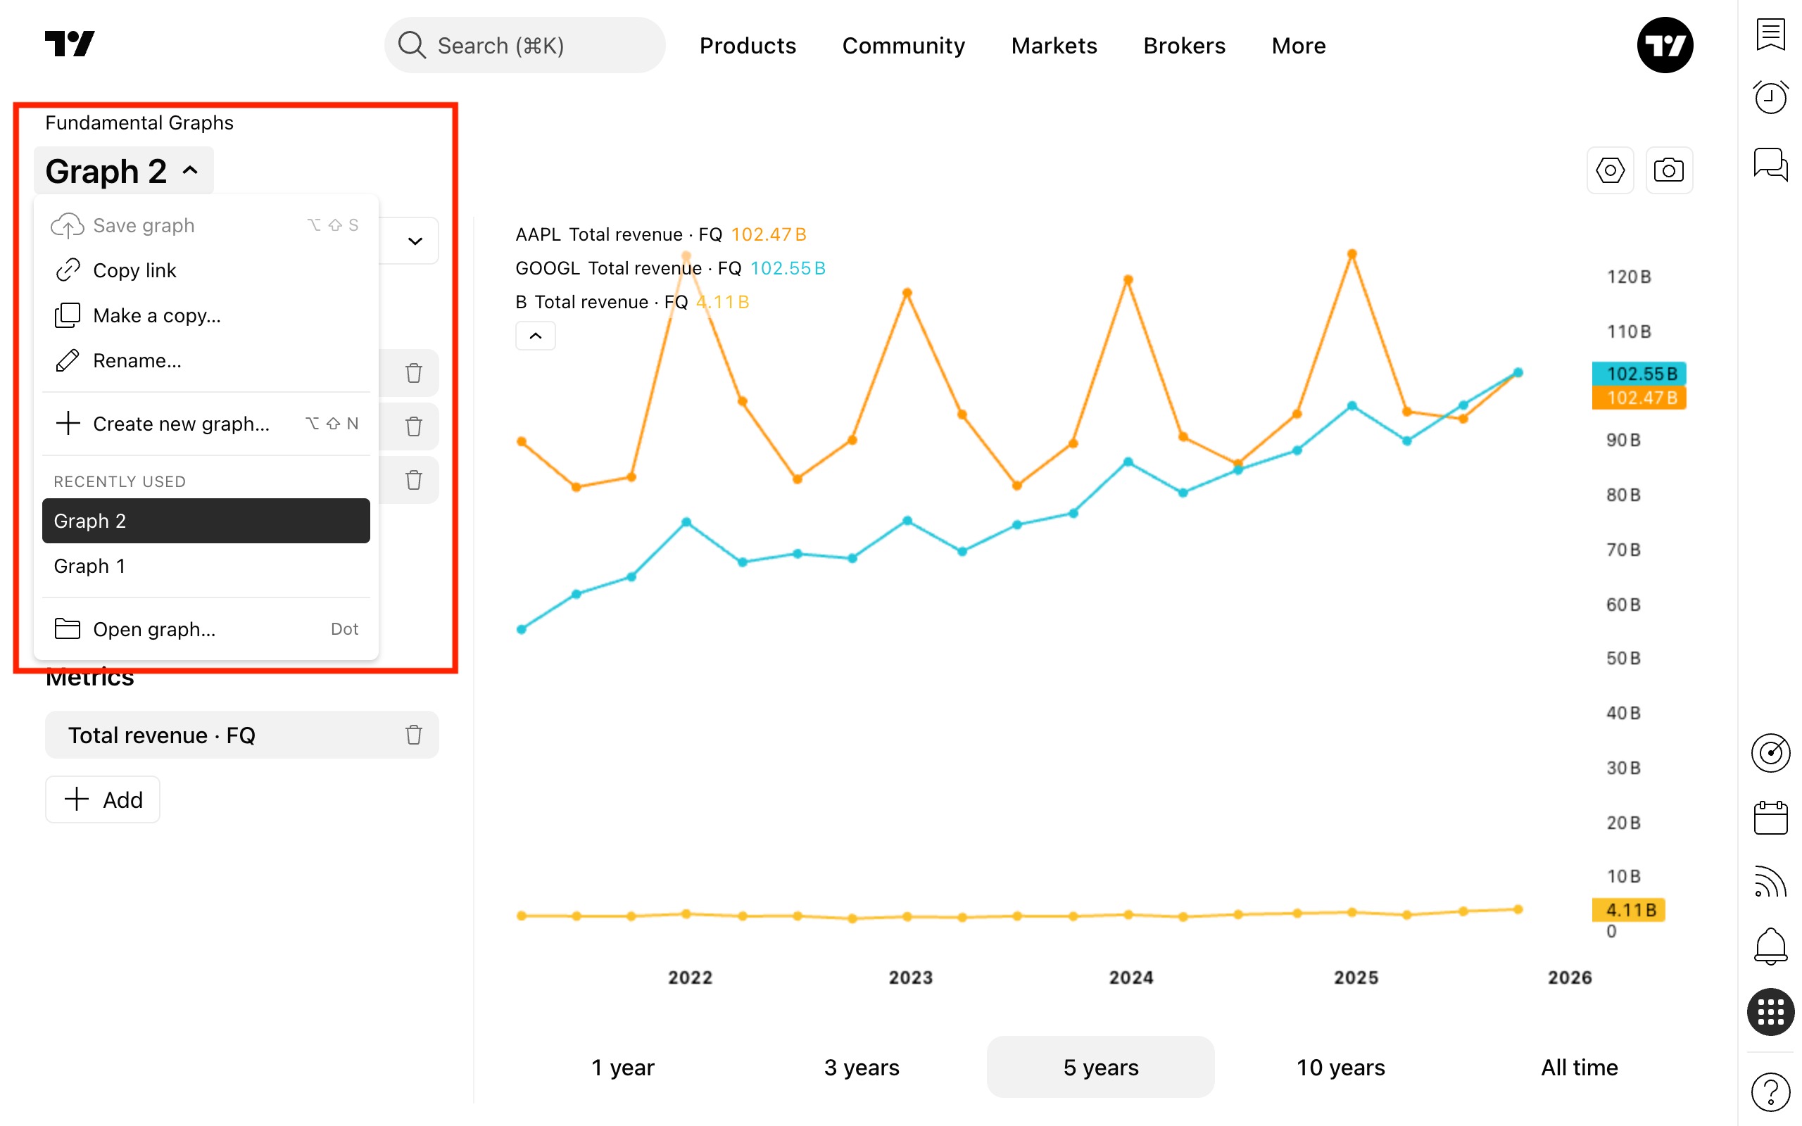
Task: Expand the dropdown beside the menu
Action: pyautogui.click(x=415, y=241)
